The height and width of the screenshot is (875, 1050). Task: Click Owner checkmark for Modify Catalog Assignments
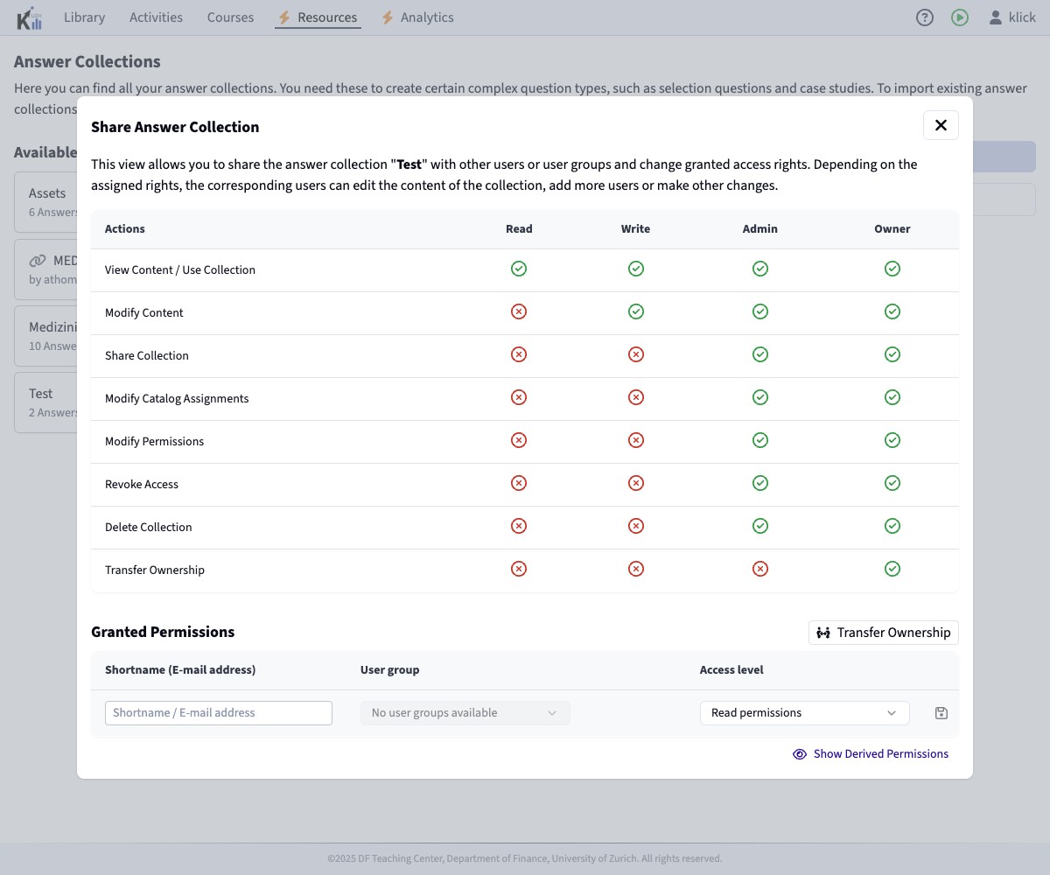[892, 397]
